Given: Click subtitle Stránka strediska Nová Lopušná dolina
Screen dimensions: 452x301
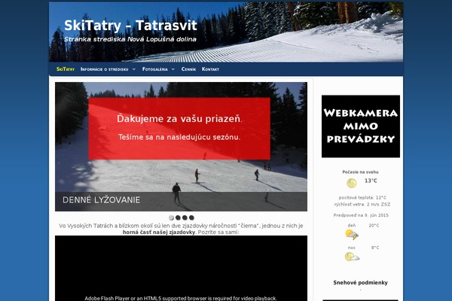Looking at the screenshot, I should (130, 39).
